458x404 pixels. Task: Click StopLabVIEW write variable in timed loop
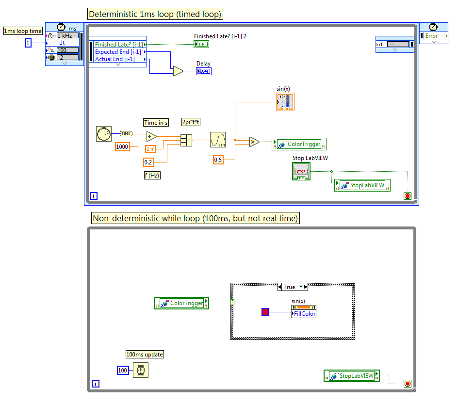click(x=362, y=185)
